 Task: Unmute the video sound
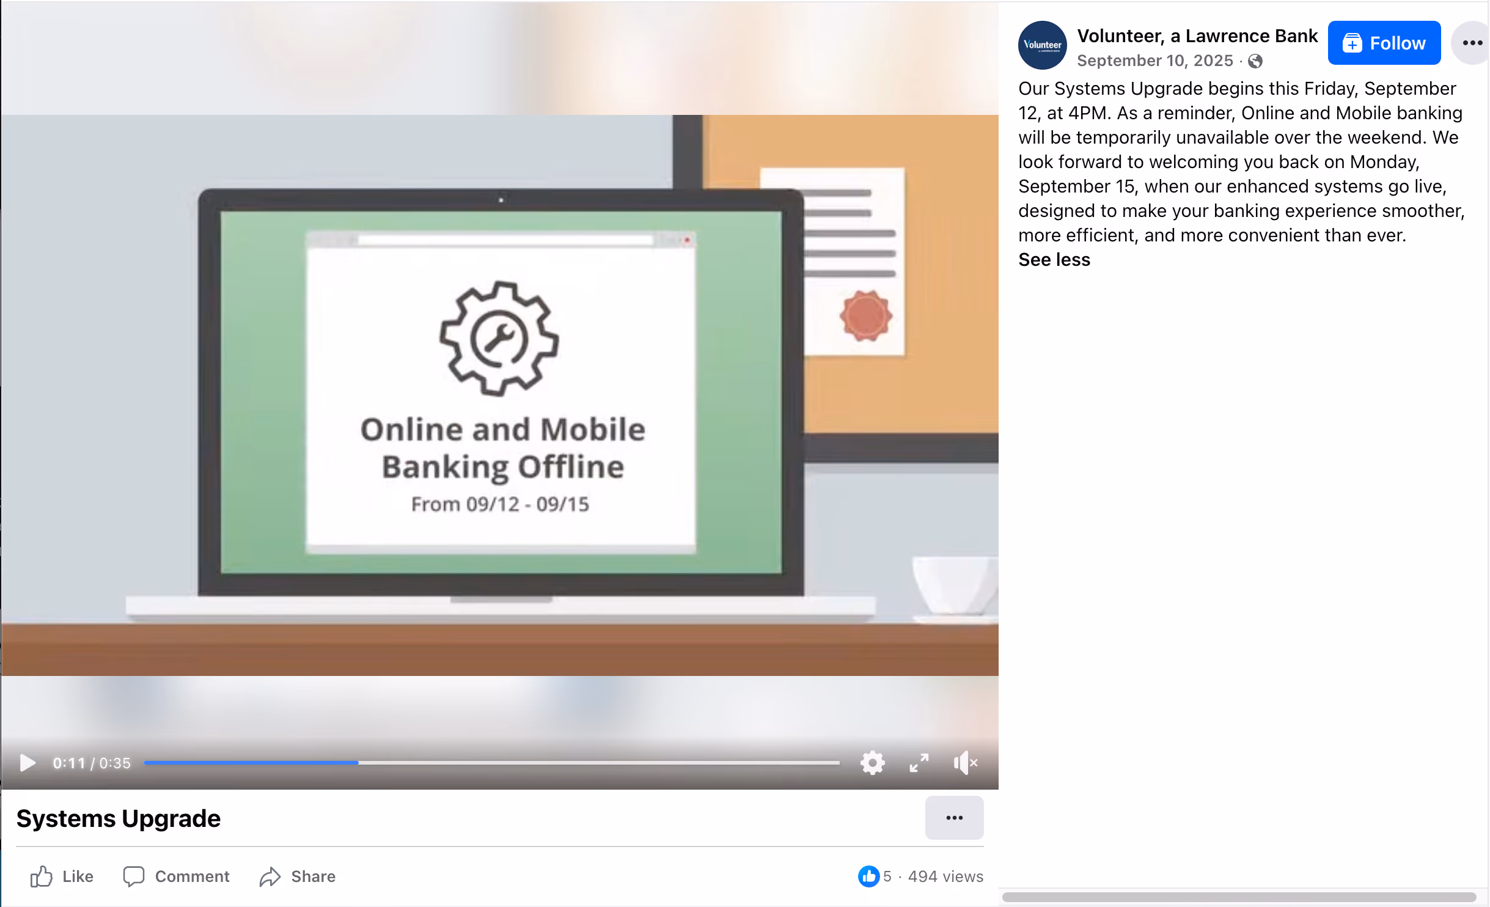coord(966,763)
